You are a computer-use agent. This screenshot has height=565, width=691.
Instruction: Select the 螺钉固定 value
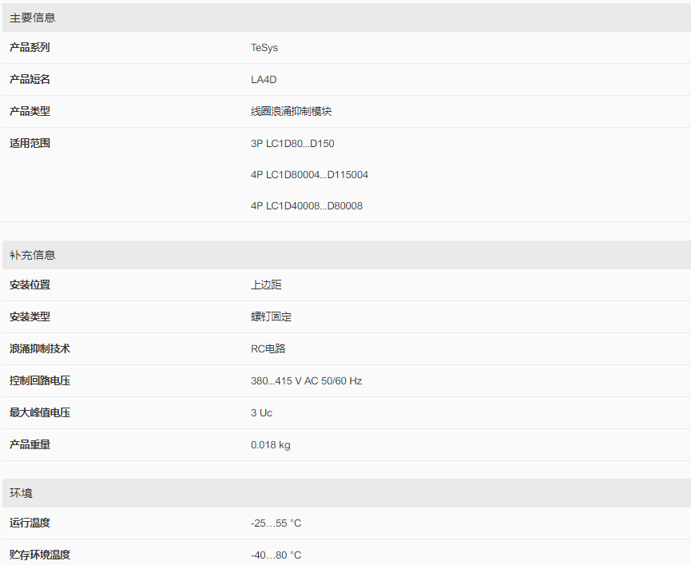point(271,317)
